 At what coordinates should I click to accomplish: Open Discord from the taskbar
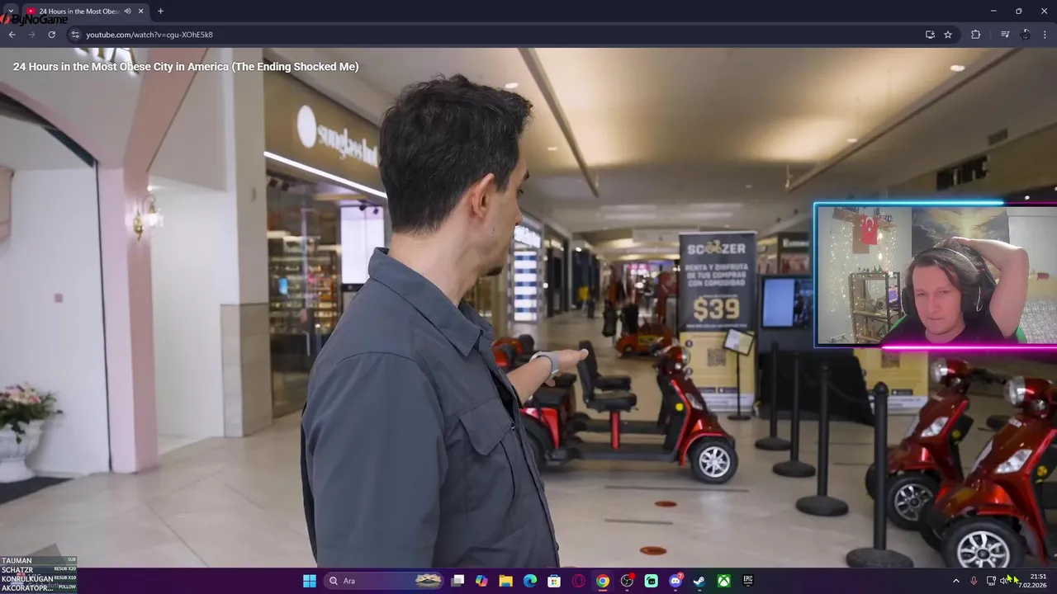[x=675, y=581]
